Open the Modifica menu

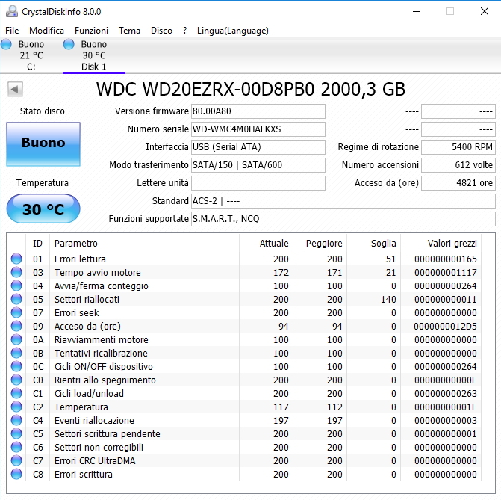click(x=46, y=31)
